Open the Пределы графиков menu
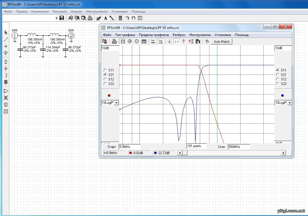The height and width of the screenshot is (216, 308). [x=154, y=35]
